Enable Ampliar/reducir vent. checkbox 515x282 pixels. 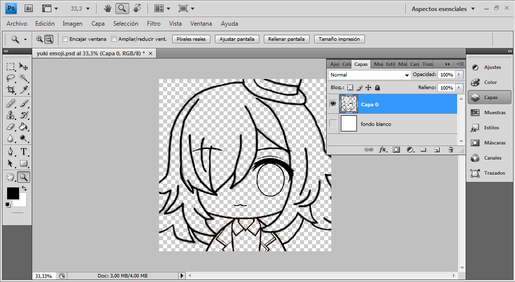(x=114, y=39)
